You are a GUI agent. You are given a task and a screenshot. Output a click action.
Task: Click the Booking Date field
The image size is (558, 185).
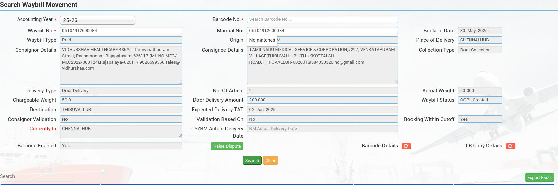[x=480, y=31]
